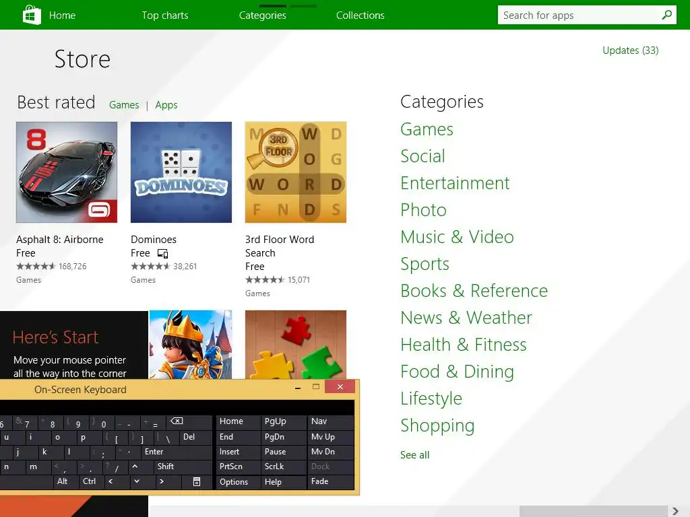Viewport: 690px width, 517px height.
Task: Click the context menu key icon
Action: (x=197, y=482)
